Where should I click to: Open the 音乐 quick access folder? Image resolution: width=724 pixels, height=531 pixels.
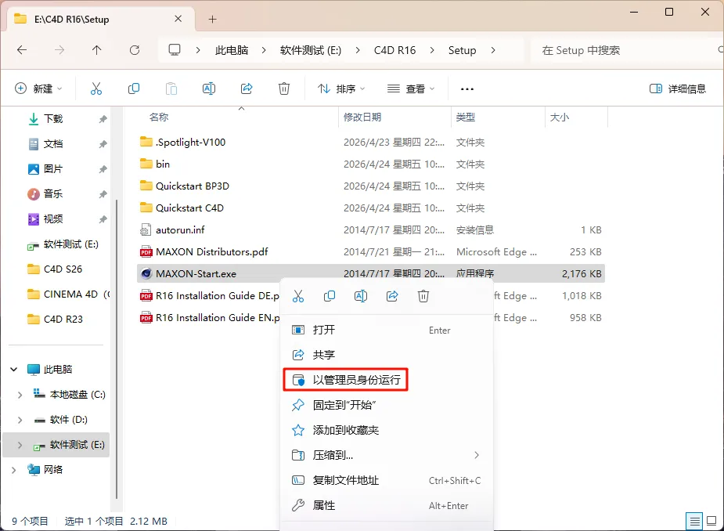[53, 193]
